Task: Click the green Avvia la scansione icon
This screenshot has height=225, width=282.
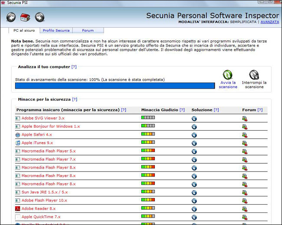Action: tap(227, 75)
